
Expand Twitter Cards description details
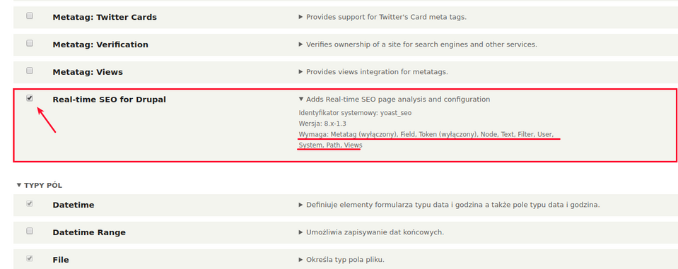pos(382,17)
